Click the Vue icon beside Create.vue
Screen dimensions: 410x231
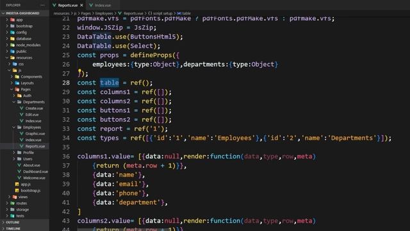(x=22, y=108)
